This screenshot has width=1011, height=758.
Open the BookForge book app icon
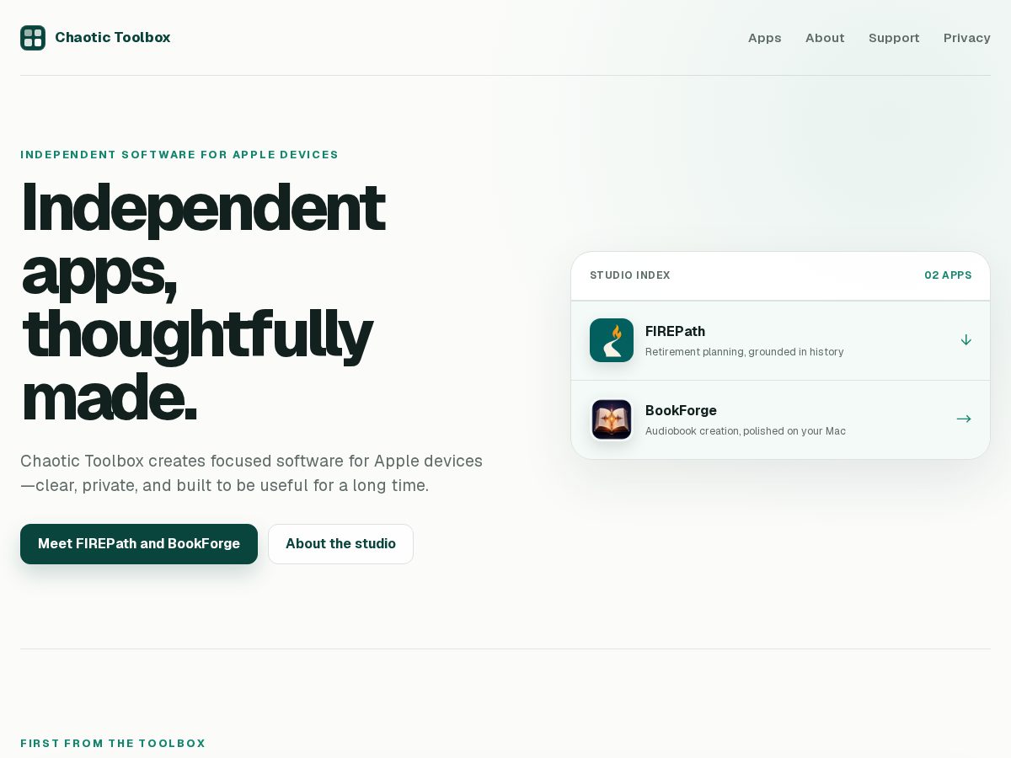[x=612, y=419]
